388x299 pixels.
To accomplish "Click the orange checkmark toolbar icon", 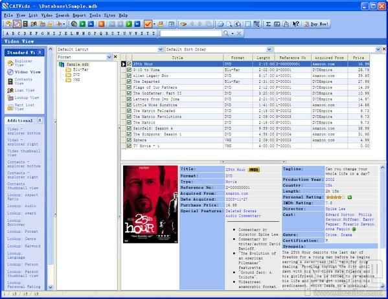I will (148, 24).
